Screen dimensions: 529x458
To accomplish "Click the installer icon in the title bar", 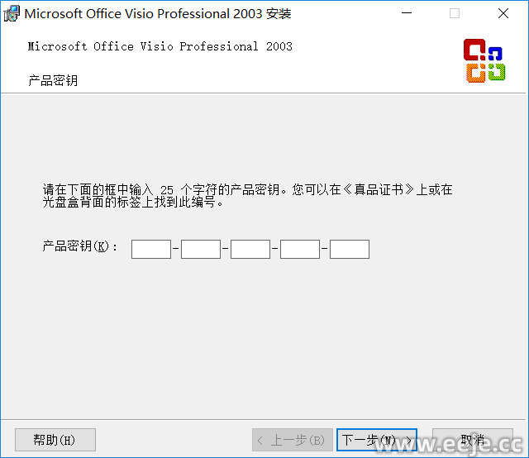I will point(12,14).
